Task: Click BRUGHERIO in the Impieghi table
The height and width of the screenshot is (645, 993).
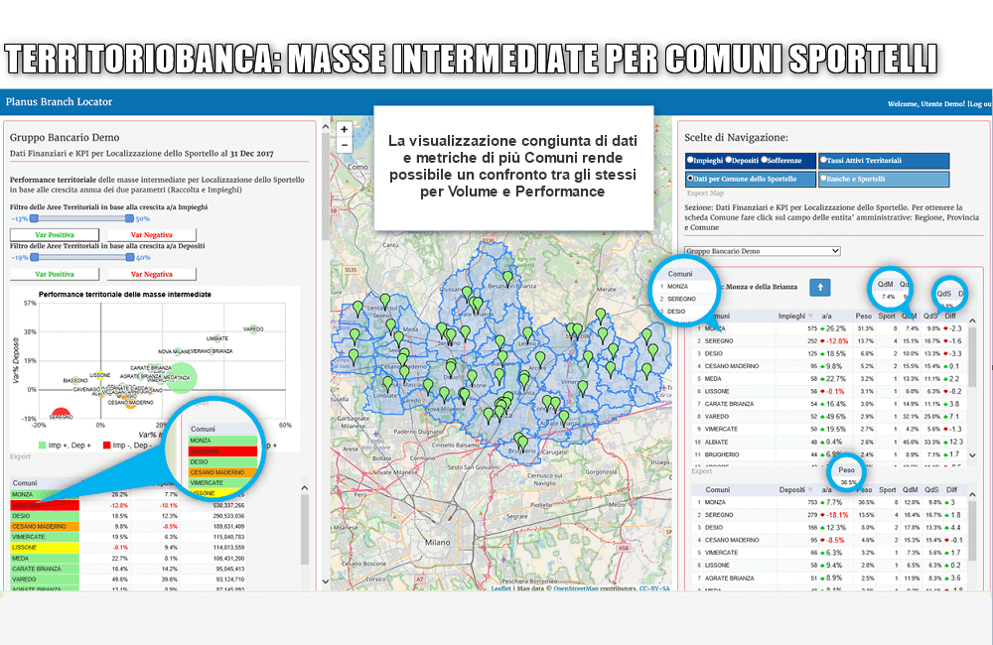Action: (x=722, y=454)
